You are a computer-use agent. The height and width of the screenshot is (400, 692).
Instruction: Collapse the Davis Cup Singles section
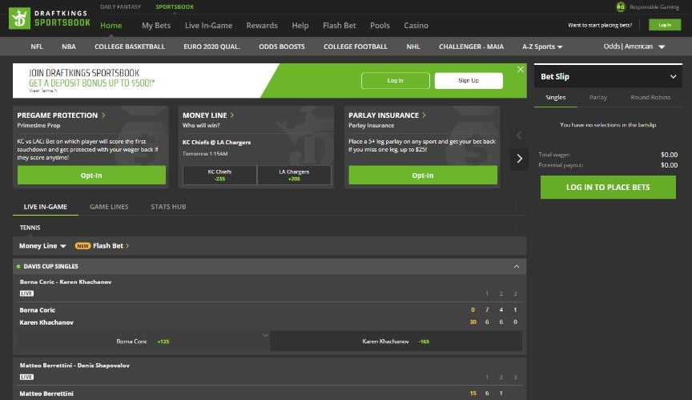[x=517, y=266]
